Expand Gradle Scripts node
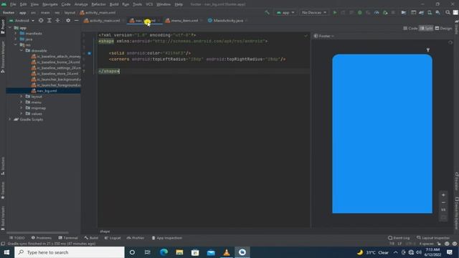Image resolution: width=459 pixels, height=258 pixels. point(9,120)
